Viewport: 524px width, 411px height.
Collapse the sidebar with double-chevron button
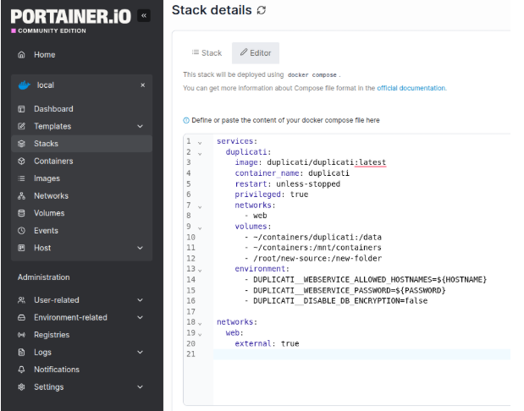[144, 15]
